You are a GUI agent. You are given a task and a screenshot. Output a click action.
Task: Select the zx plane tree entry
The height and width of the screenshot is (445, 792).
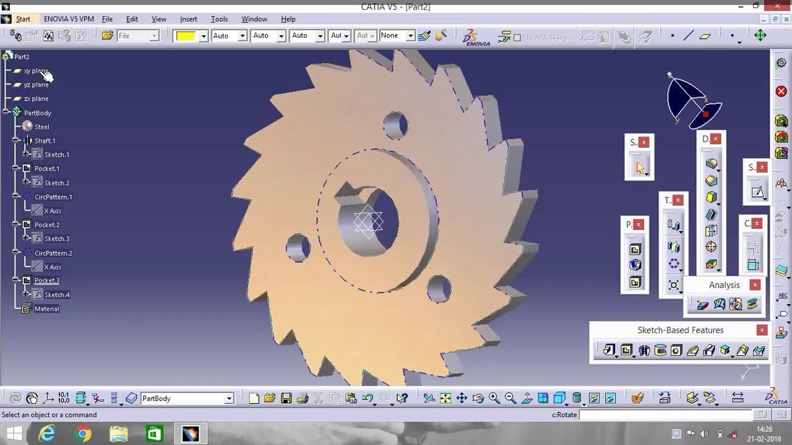pyautogui.click(x=36, y=99)
